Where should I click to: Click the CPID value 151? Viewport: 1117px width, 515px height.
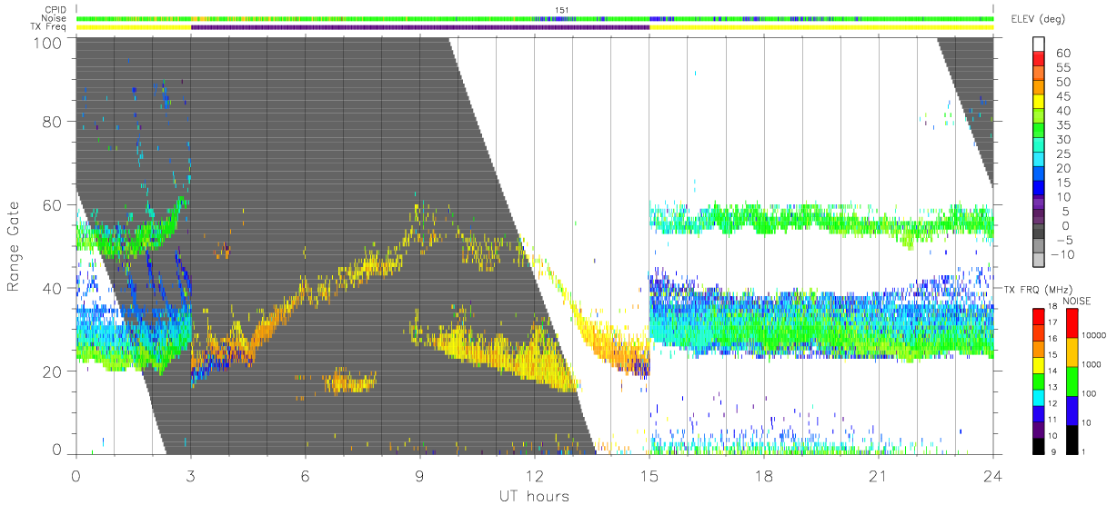point(564,10)
